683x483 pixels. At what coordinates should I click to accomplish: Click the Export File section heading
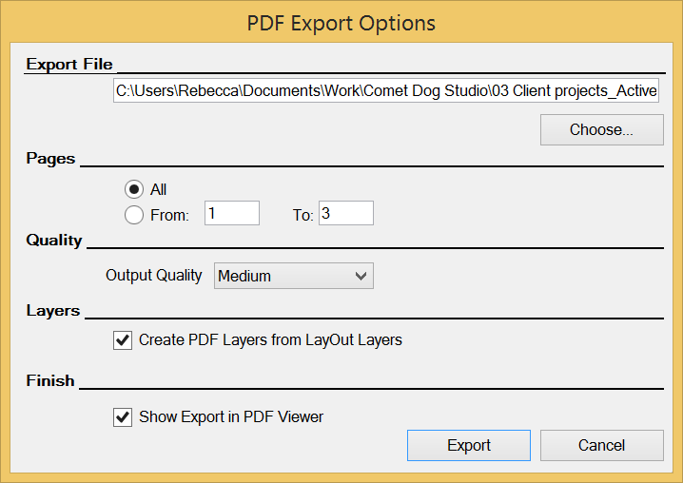click(69, 65)
